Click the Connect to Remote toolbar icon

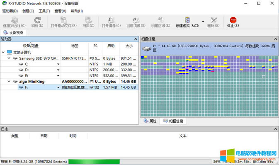click(x=15, y=20)
